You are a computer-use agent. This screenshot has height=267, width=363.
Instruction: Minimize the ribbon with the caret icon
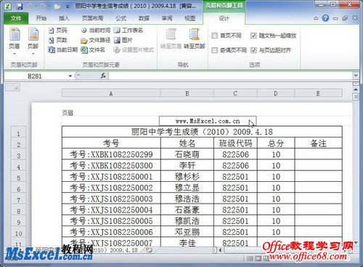pyautogui.click(x=316, y=18)
